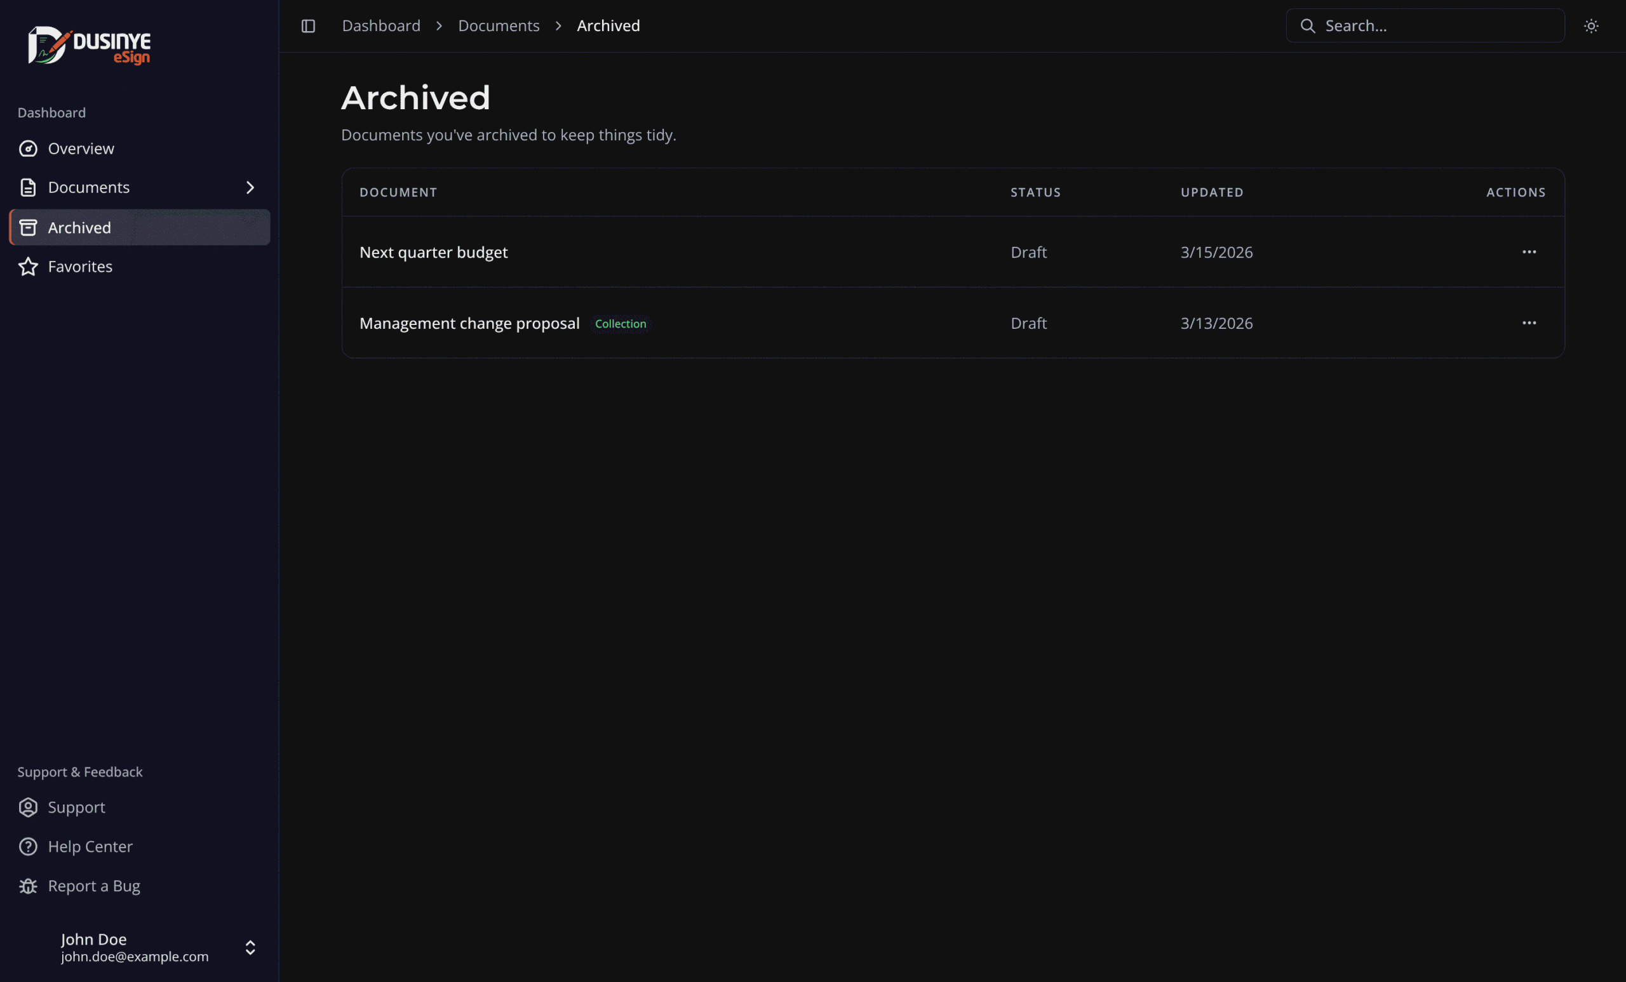
Task: Click Draft status of Next quarter budget
Action: coord(1028,252)
